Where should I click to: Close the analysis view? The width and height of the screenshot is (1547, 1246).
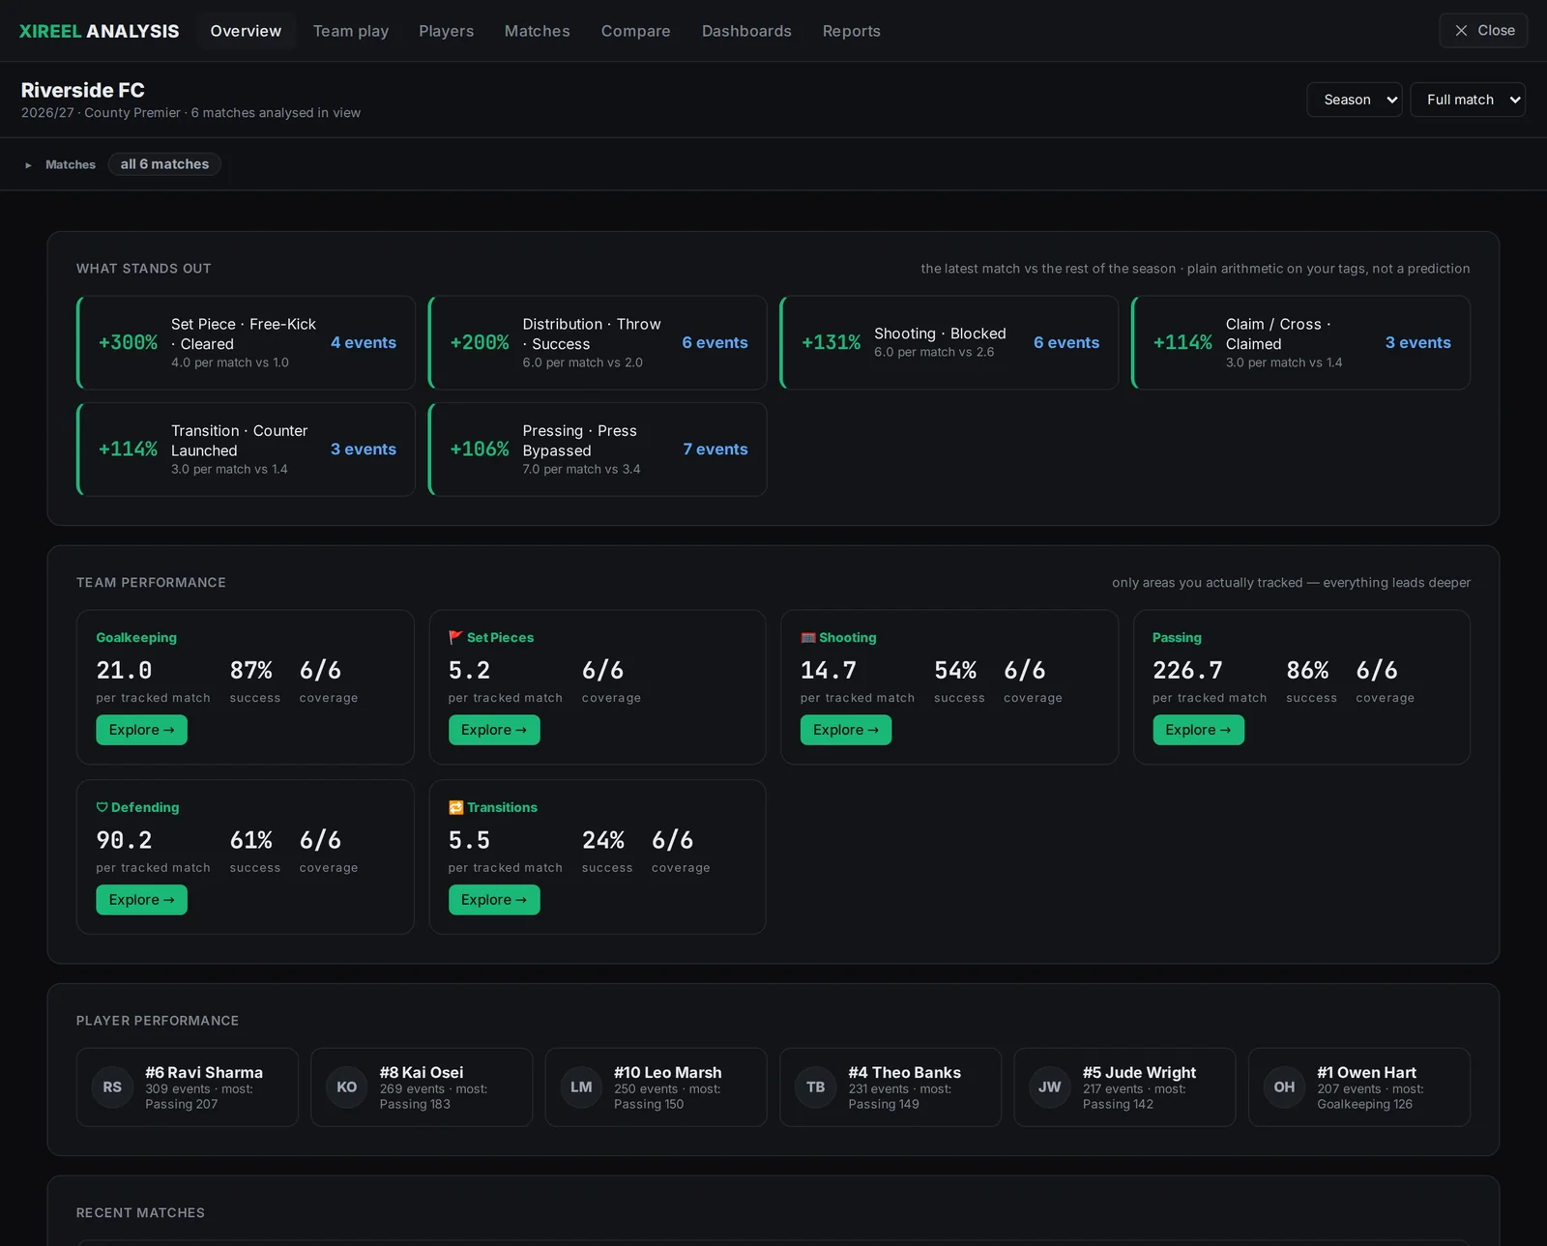[1483, 31]
